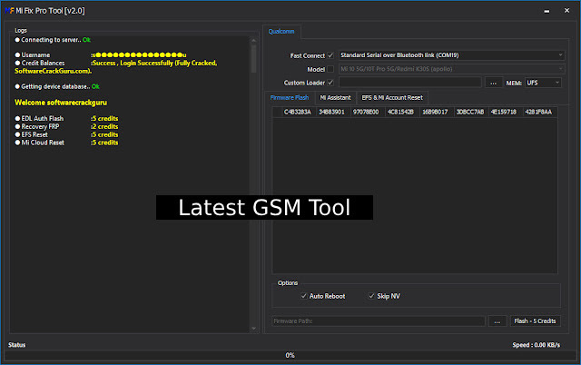Toggle the Fast Connect checkbox

click(x=330, y=55)
